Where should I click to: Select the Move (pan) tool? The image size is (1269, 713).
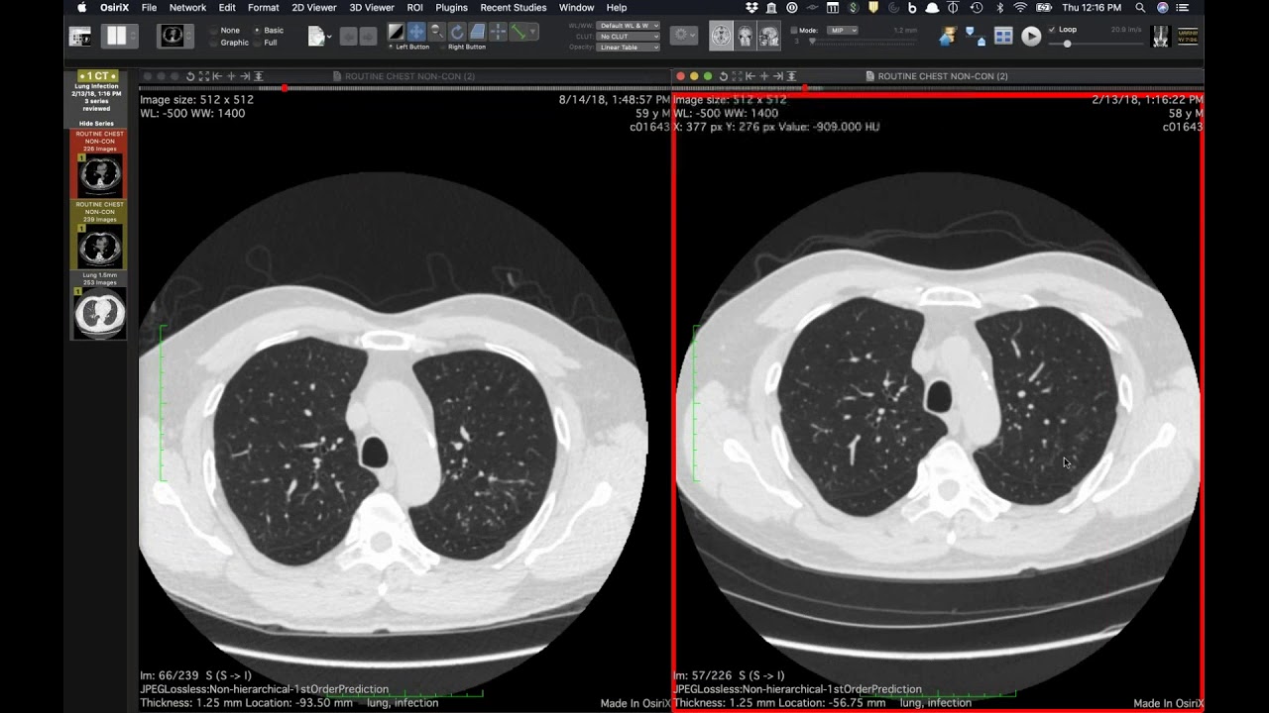point(416,32)
